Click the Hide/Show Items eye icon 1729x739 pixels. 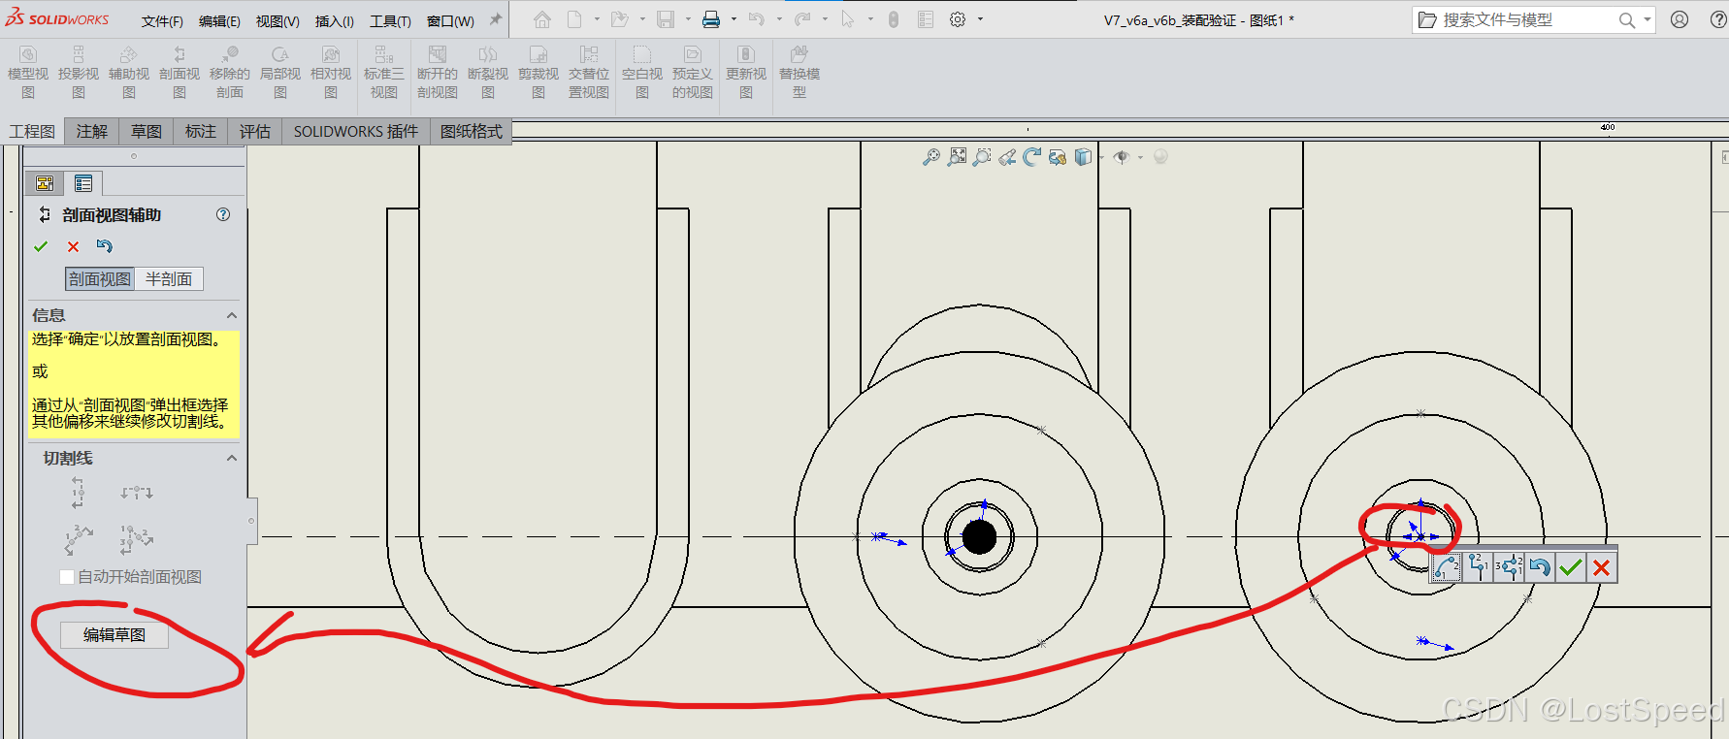(x=1122, y=157)
